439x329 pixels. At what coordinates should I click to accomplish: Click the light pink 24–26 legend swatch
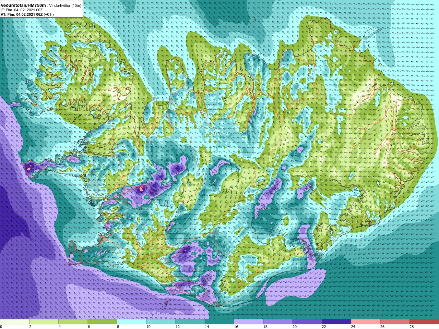click(366, 322)
